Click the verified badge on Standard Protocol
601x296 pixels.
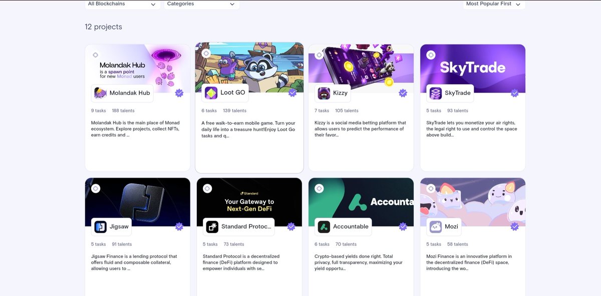tap(291, 226)
